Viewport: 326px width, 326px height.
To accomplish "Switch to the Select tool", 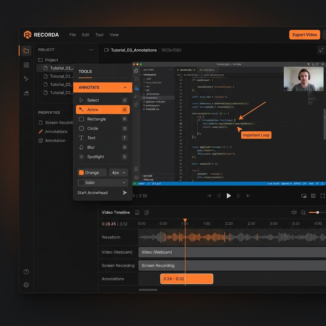I will pyautogui.click(x=93, y=100).
